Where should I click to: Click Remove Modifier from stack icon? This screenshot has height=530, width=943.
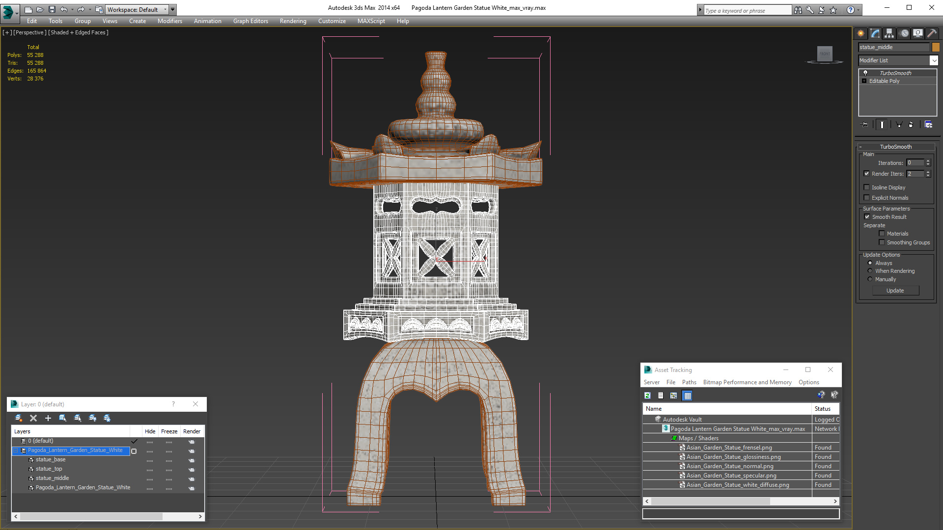coord(911,125)
